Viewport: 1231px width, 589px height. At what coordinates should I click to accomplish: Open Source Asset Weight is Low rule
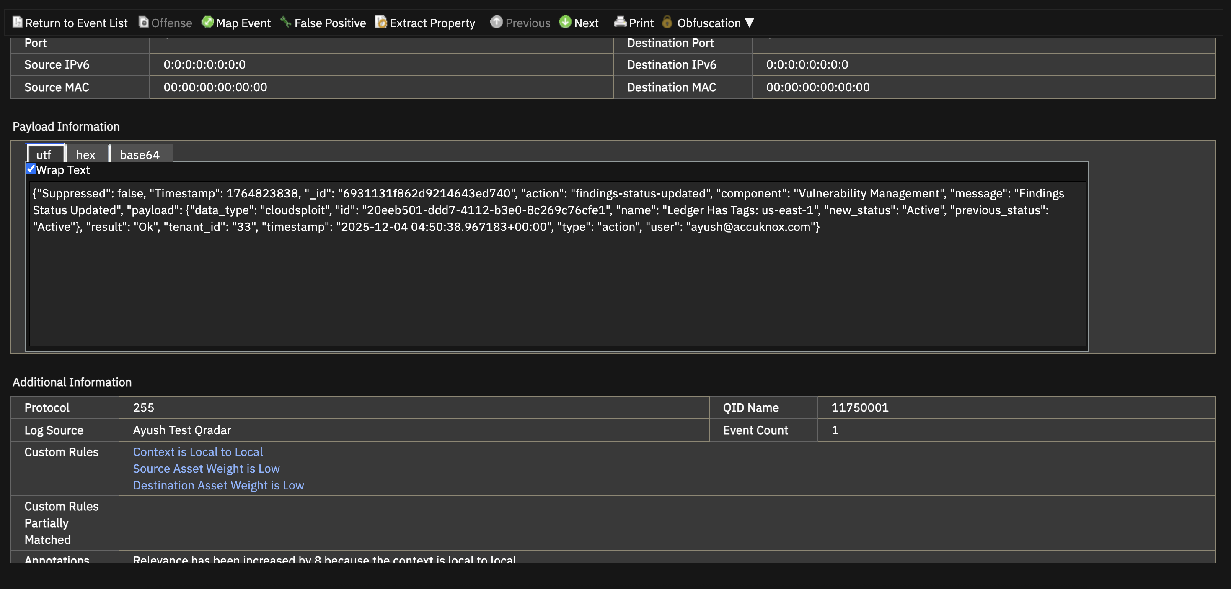click(x=206, y=469)
